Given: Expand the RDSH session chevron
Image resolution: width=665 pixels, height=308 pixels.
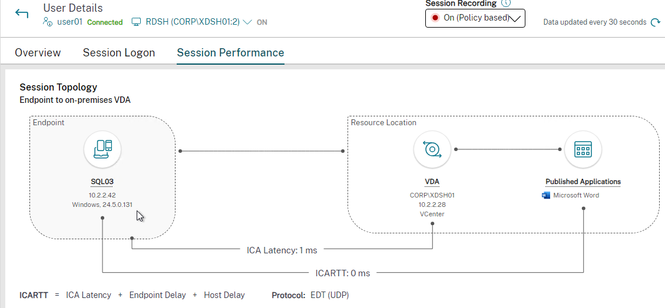Looking at the screenshot, I should [x=247, y=22].
